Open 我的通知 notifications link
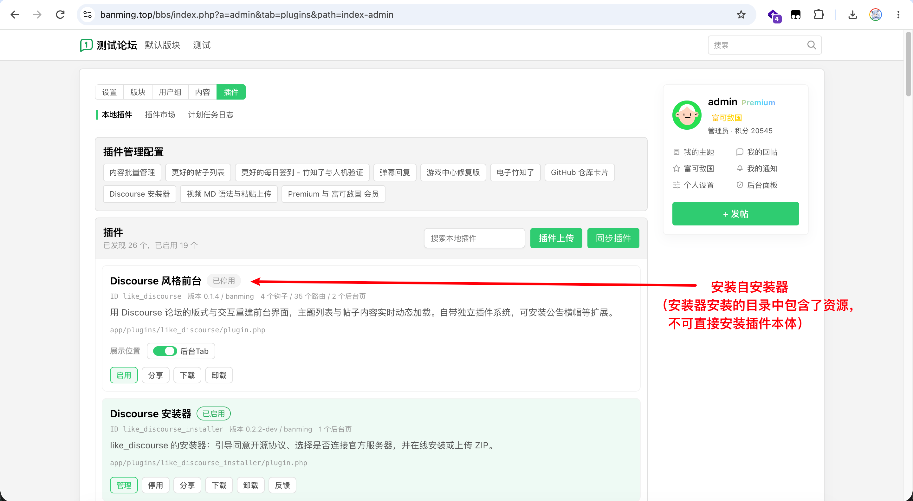 [757, 168]
